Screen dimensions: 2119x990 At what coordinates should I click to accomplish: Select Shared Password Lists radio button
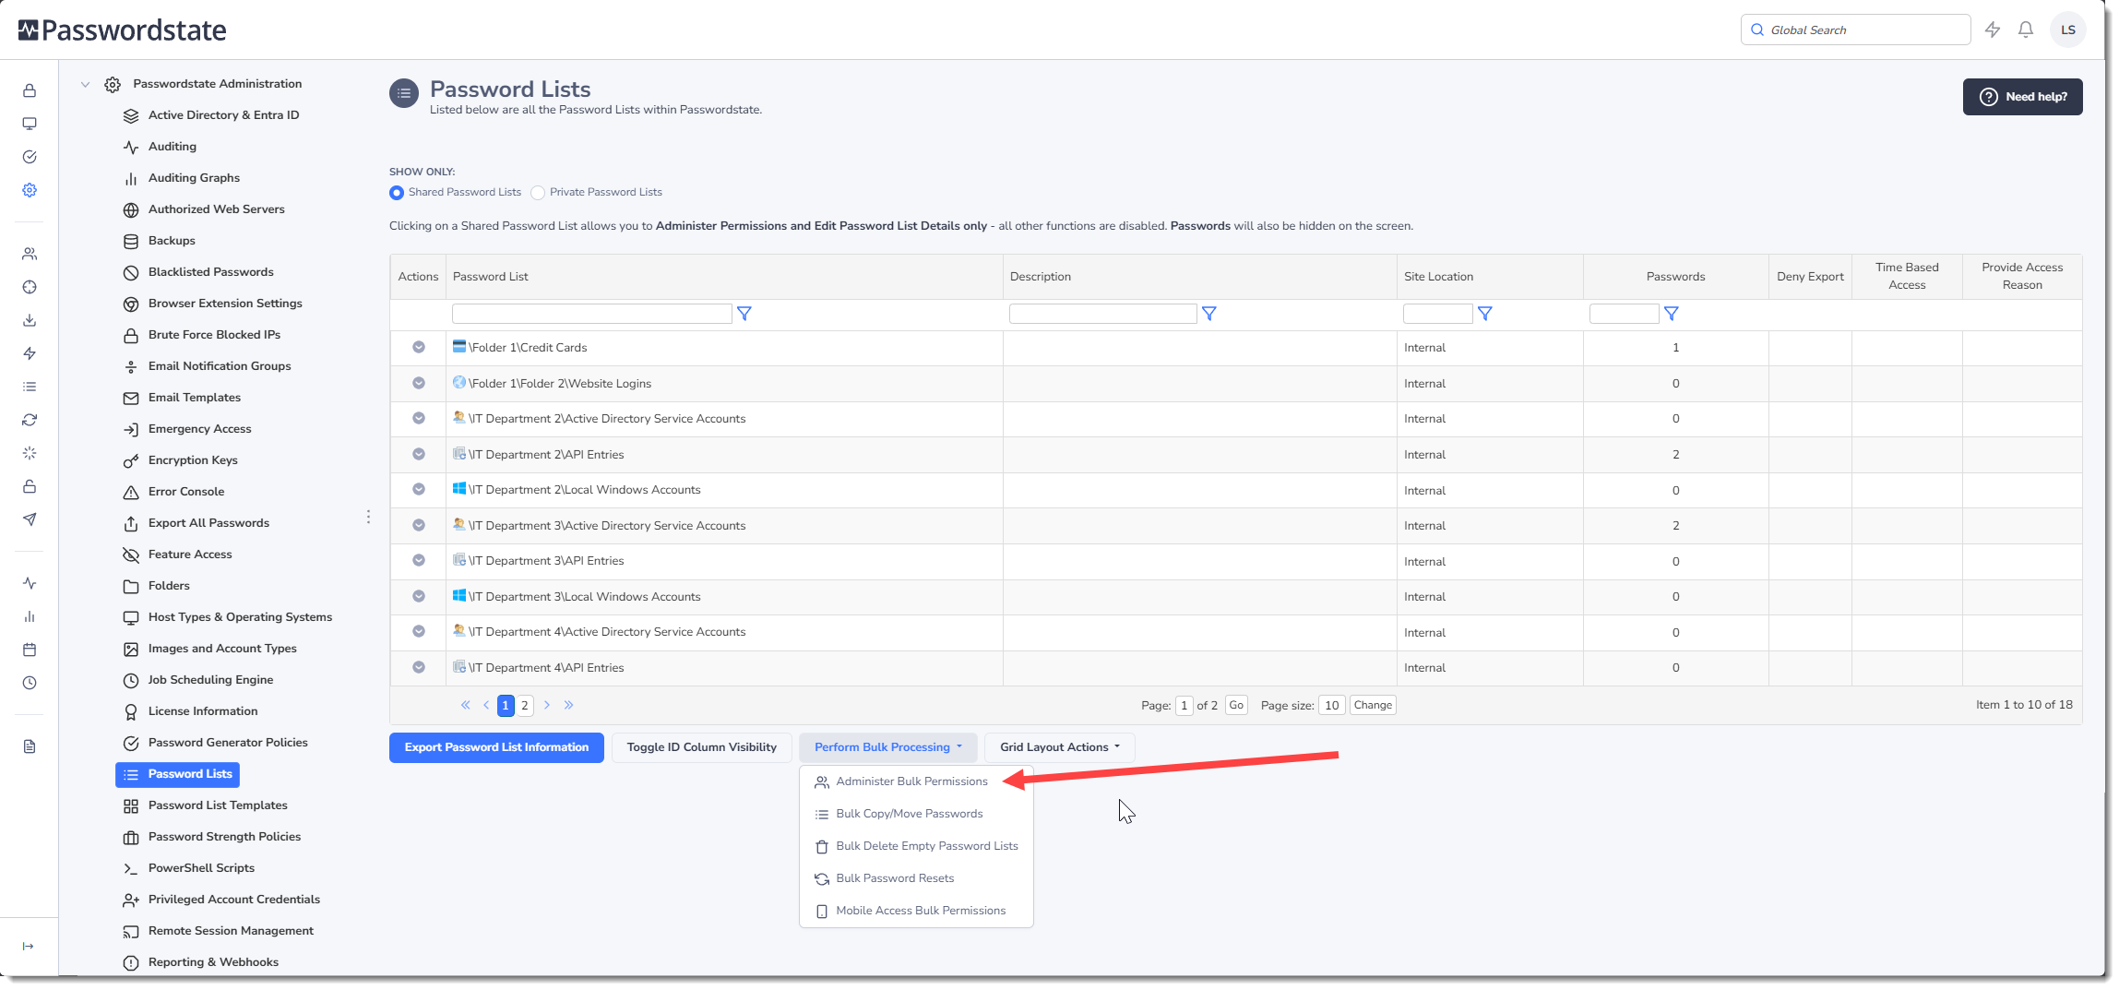397,193
